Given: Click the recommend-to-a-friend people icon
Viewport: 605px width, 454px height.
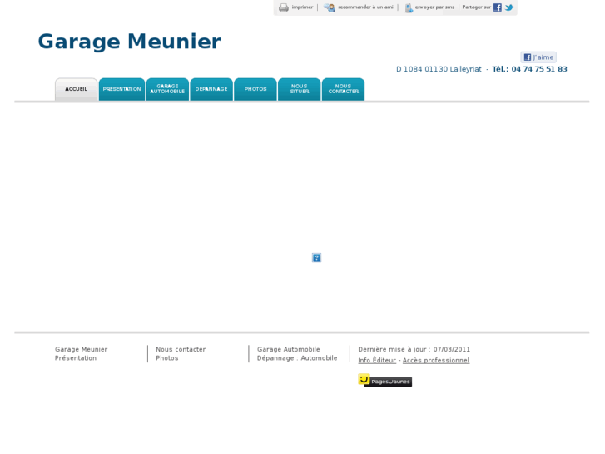Looking at the screenshot, I should pos(330,7).
